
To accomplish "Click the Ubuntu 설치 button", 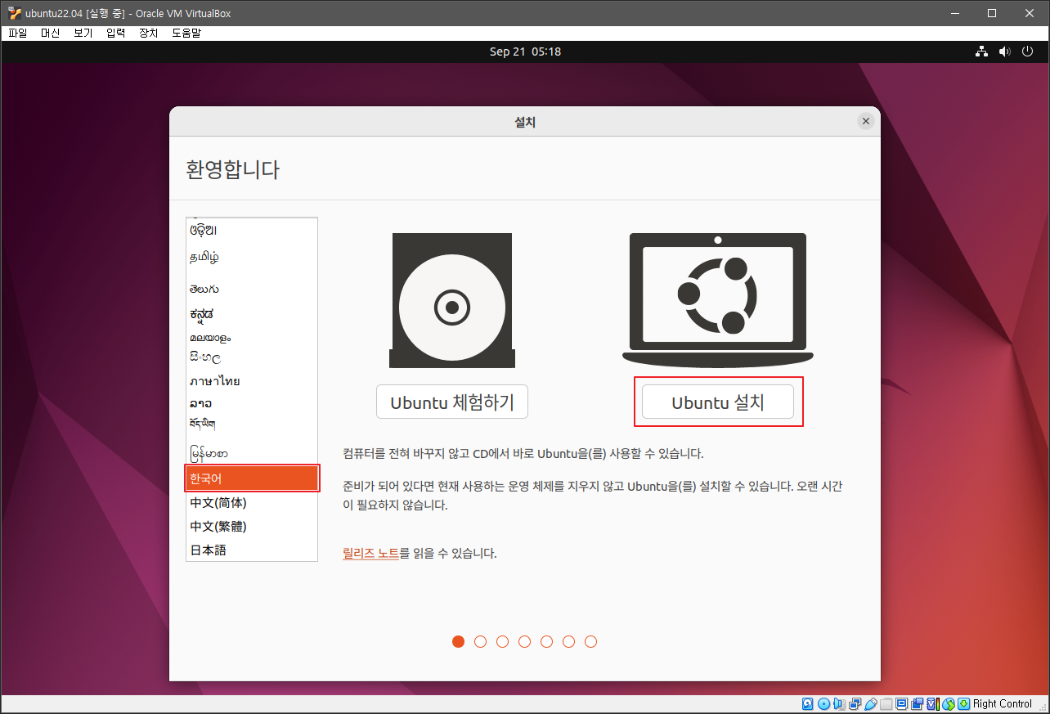I will click(x=718, y=402).
